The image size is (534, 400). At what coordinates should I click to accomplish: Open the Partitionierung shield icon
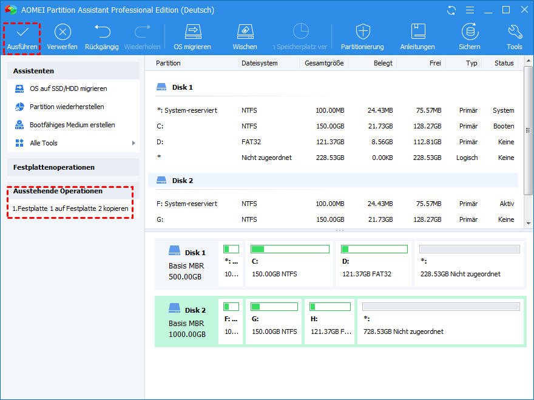coord(363,32)
